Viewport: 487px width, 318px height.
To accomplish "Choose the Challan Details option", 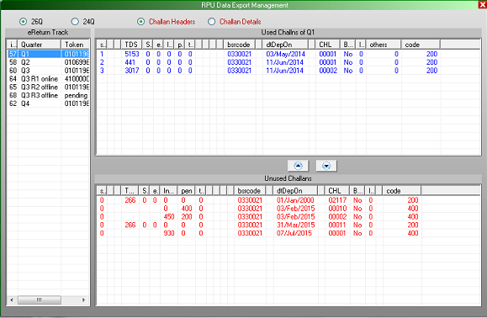I will (211, 21).
